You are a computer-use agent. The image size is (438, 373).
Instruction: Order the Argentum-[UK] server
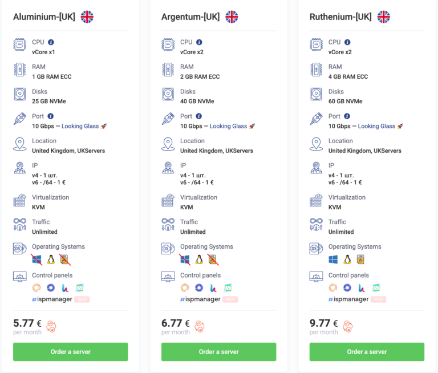[219, 352]
